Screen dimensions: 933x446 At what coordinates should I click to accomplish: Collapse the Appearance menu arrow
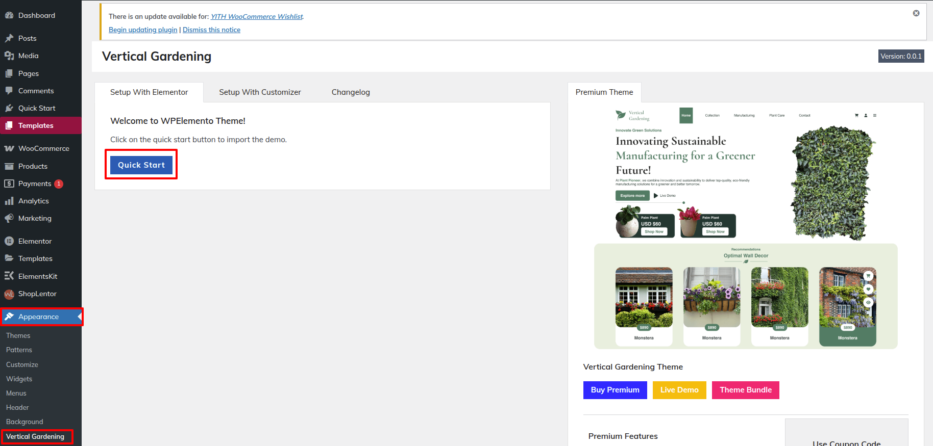[x=79, y=317]
